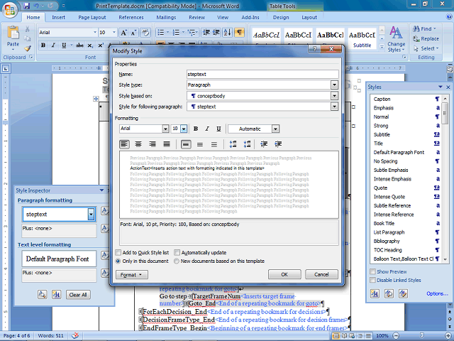Select List Paragraph in Styles pane

point(406,232)
